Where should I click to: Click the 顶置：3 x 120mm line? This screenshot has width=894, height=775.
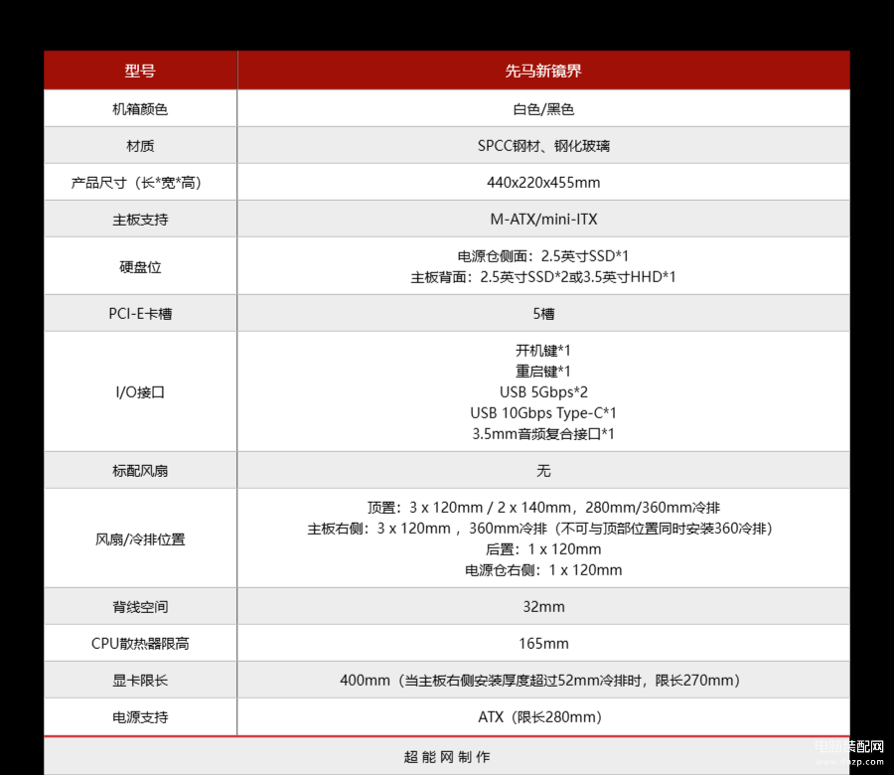tap(543, 508)
